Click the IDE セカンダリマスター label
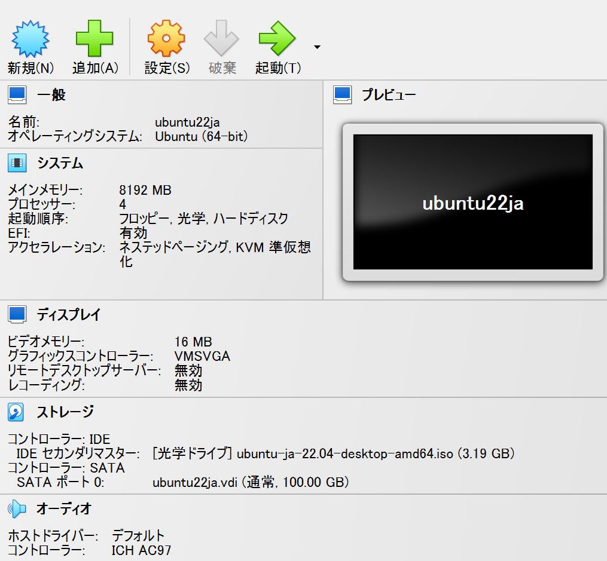Viewport: 607px width, 561px height. click(x=78, y=453)
